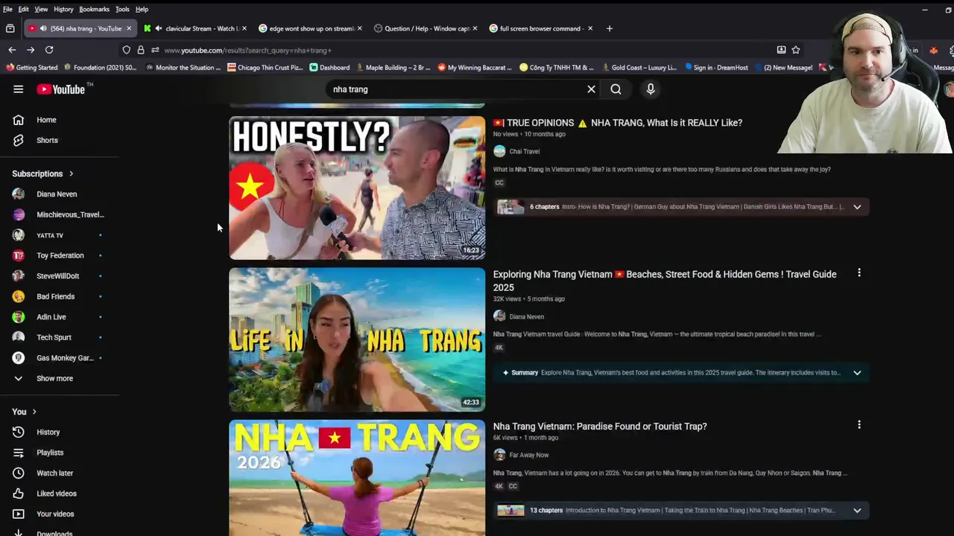Click the browser Forward arrow
Screen dimensions: 954x536
click(31, 50)
